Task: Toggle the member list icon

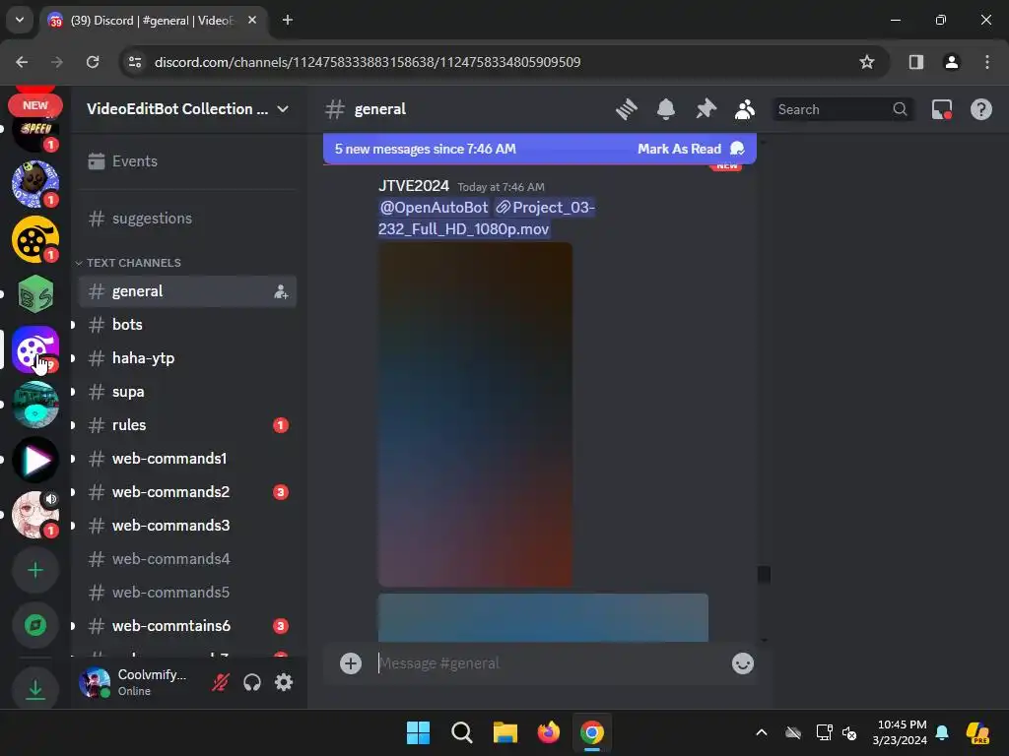Action: coord(745,109)
